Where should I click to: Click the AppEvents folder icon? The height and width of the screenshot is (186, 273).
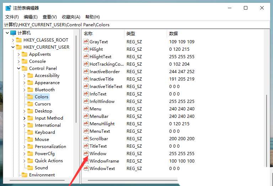[25, 54]
